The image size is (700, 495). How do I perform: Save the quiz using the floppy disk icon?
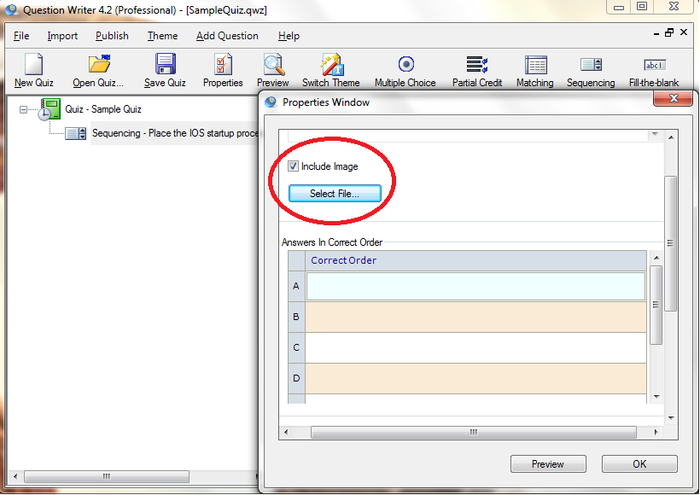coord(165,64)
